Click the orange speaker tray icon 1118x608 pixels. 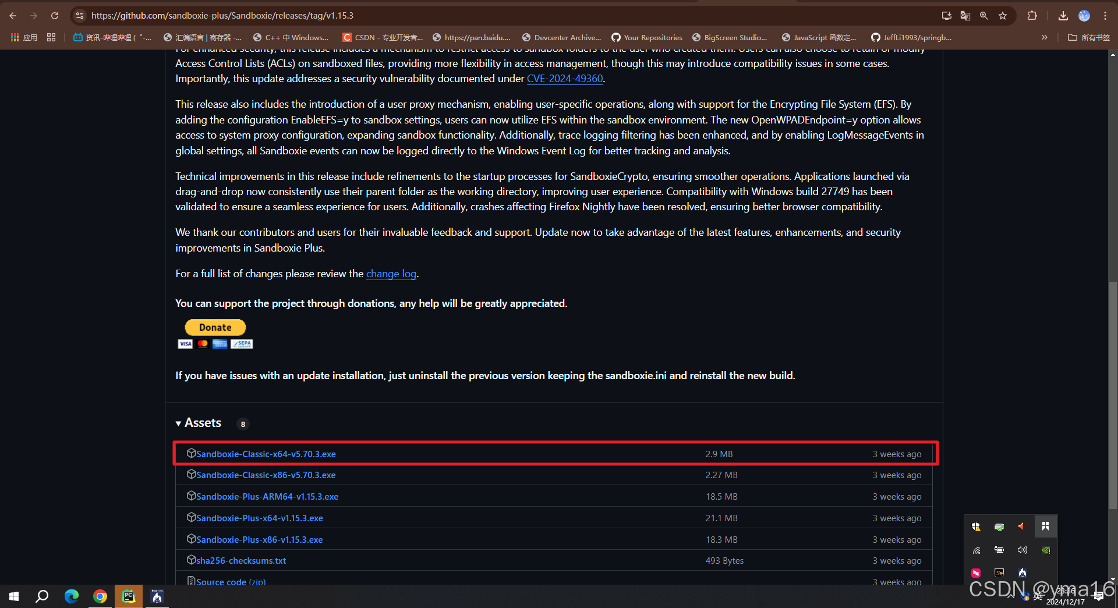point(1021,526)
